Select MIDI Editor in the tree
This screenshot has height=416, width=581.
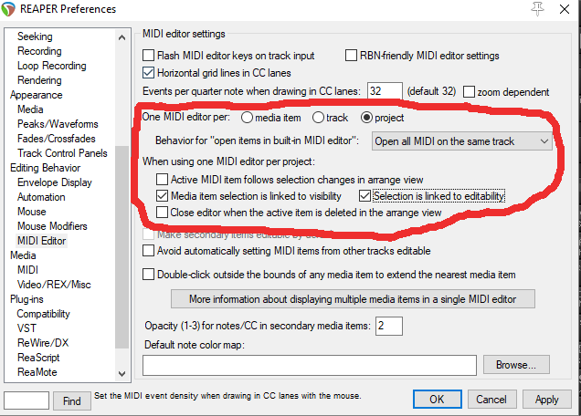click(x=42, y=241)
